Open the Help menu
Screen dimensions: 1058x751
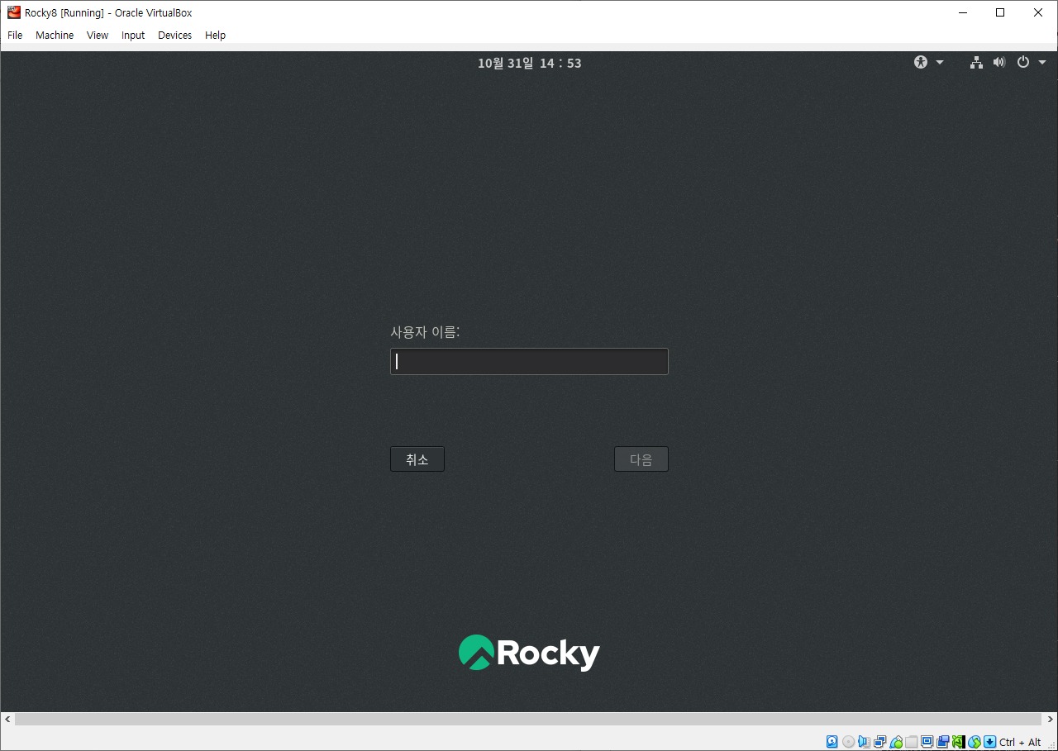[x=215, y=36]
